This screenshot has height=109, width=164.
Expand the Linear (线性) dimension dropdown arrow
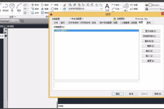point(121,5)
